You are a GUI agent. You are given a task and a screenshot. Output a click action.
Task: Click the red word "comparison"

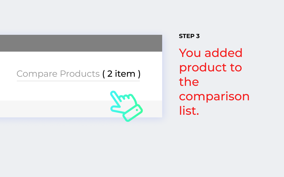pyautogui.click(x=214, y=97)
